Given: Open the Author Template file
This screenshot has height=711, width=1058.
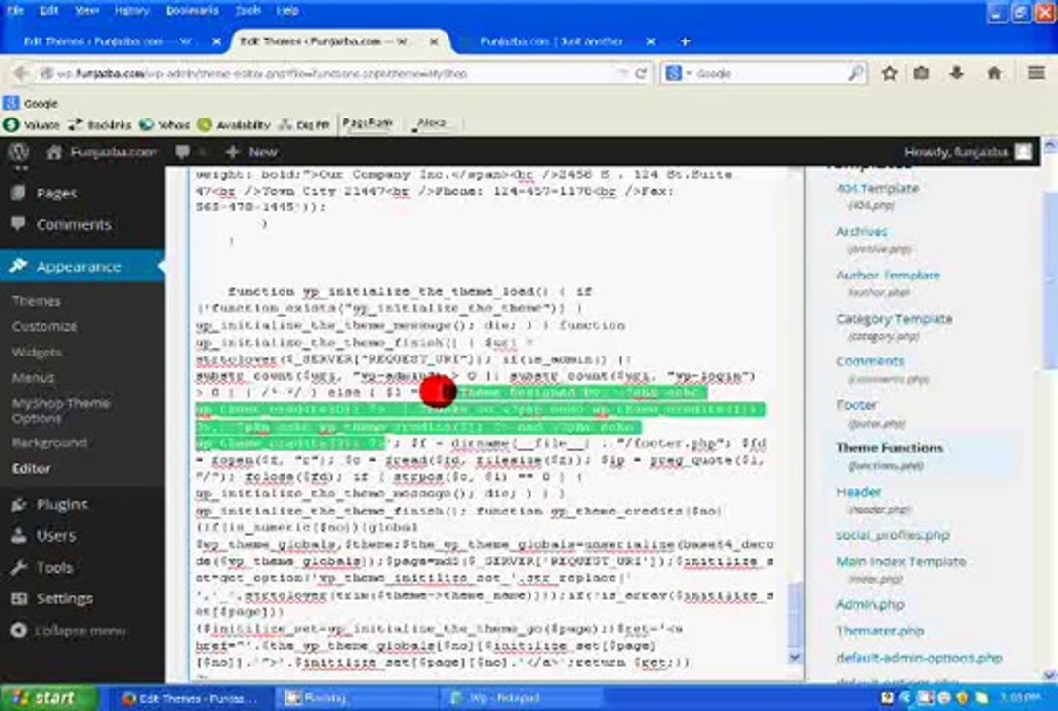Looking at the screenshot, I should [x=888, y=276].
